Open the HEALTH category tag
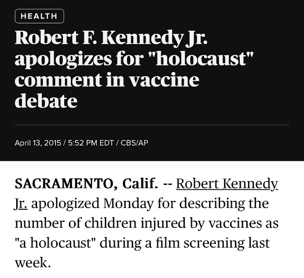 tap(39, 16)
